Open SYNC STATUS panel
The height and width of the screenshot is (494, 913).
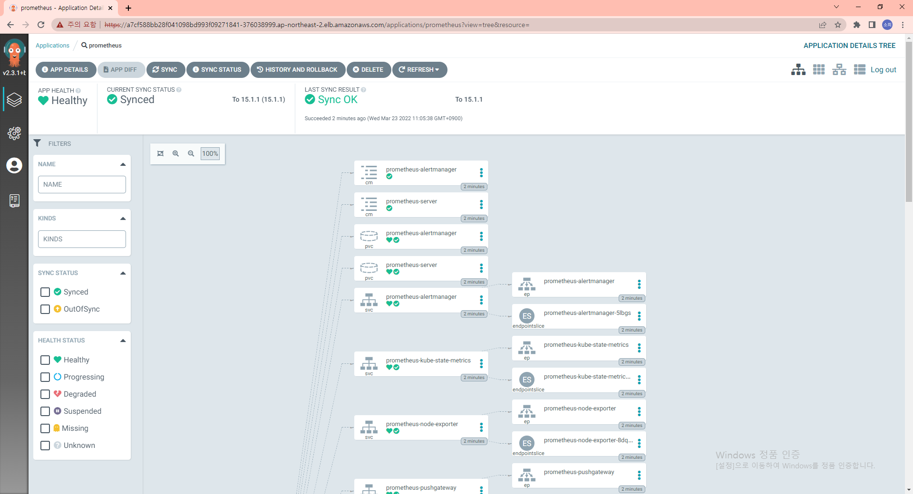[x=218, y=70]
